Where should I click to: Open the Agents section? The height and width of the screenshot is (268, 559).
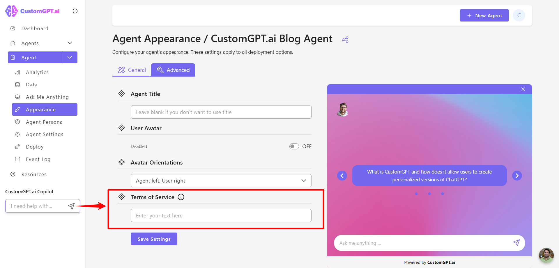tap(30, 43)
